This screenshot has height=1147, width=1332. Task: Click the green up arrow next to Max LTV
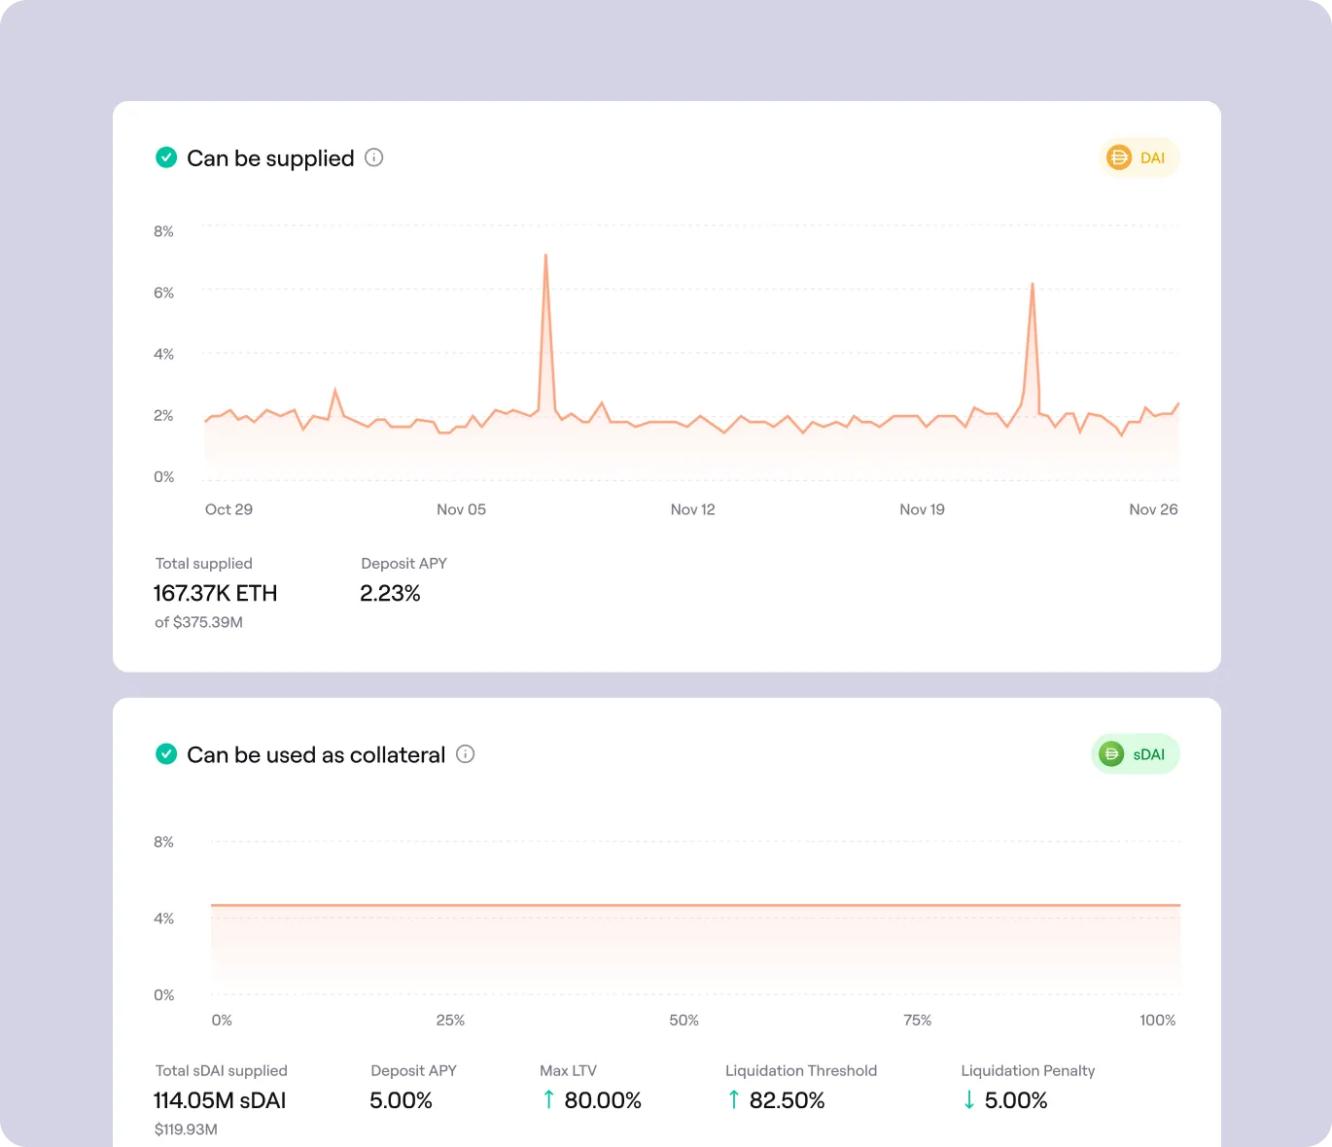(x=547, y=1100)
